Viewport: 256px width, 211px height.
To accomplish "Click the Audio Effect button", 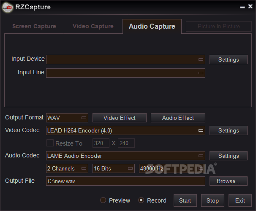I will [x=178, y=118].
